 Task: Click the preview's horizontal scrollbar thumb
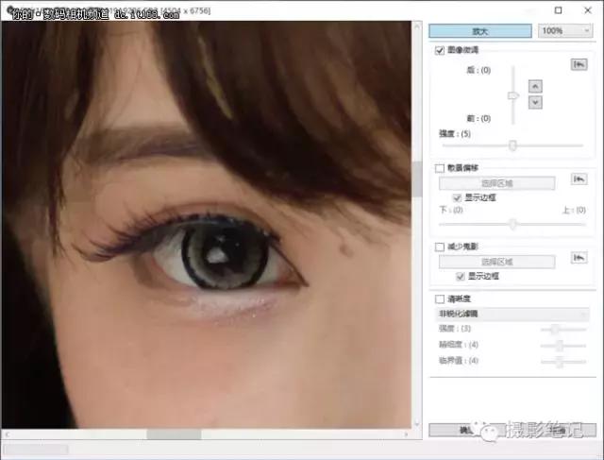click(174, 434)
